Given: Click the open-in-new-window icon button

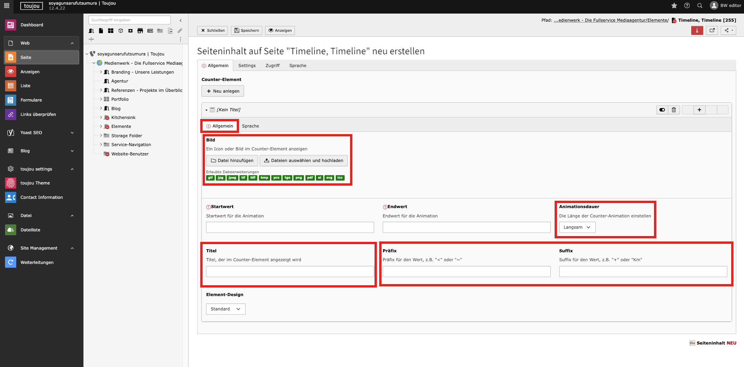Looking at the screenshot, I should pos(712,30).
